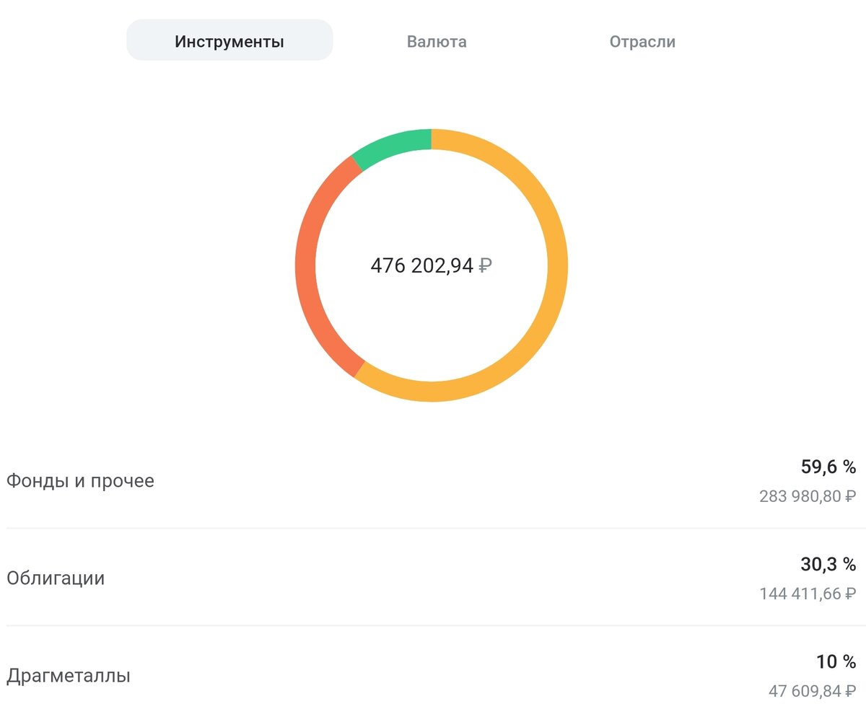The height and width of the screenshot is (714, 866).
Task: Click the 59,6 % percentage value
Action: tap(827, 467)
